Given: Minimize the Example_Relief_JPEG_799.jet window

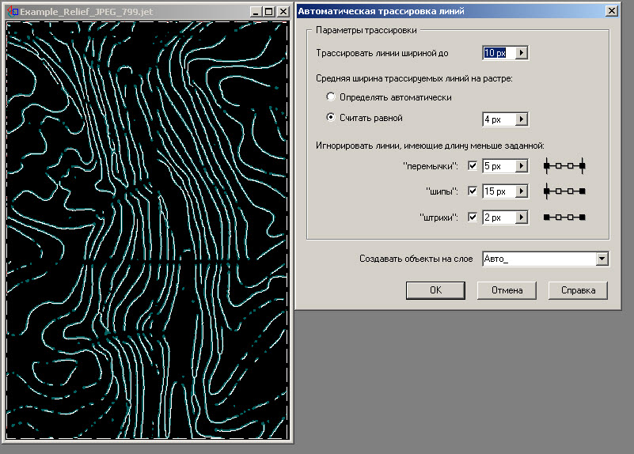Looking at the screenshot, I should click(255, 12).
